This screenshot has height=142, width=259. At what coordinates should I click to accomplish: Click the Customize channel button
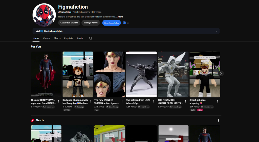(69, 23)
